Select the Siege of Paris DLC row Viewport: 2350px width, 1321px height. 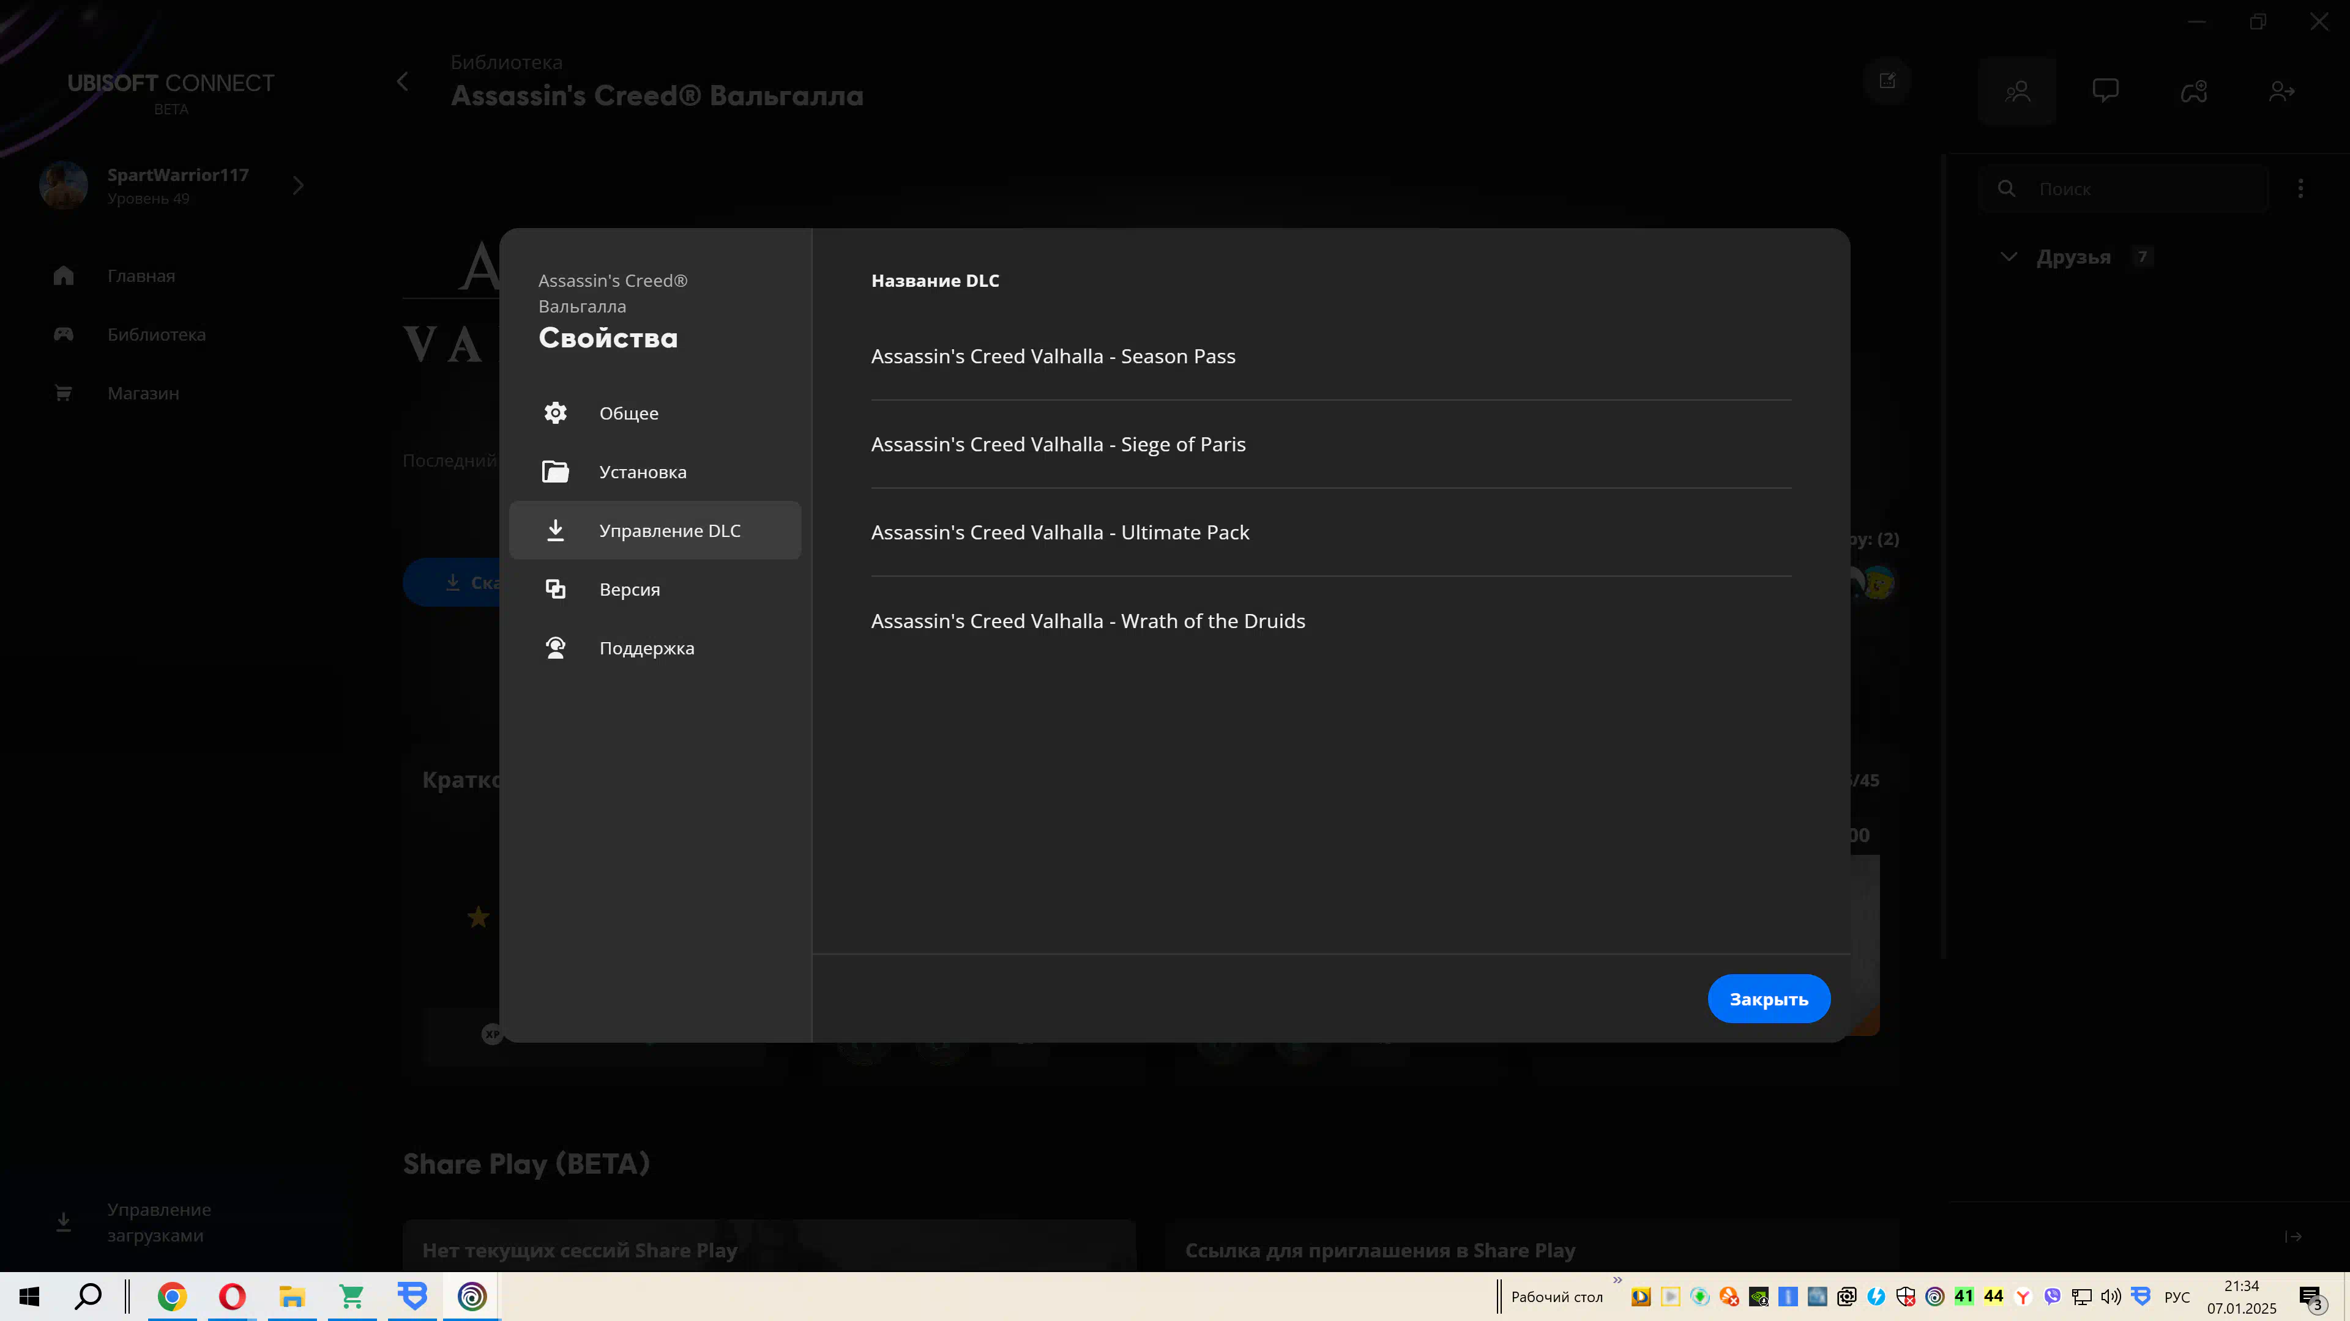[x=1331, y=444]
